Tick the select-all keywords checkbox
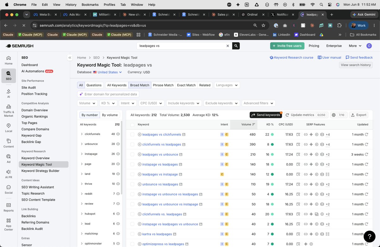The image size is (380, 247). click(x=132, y=125)
